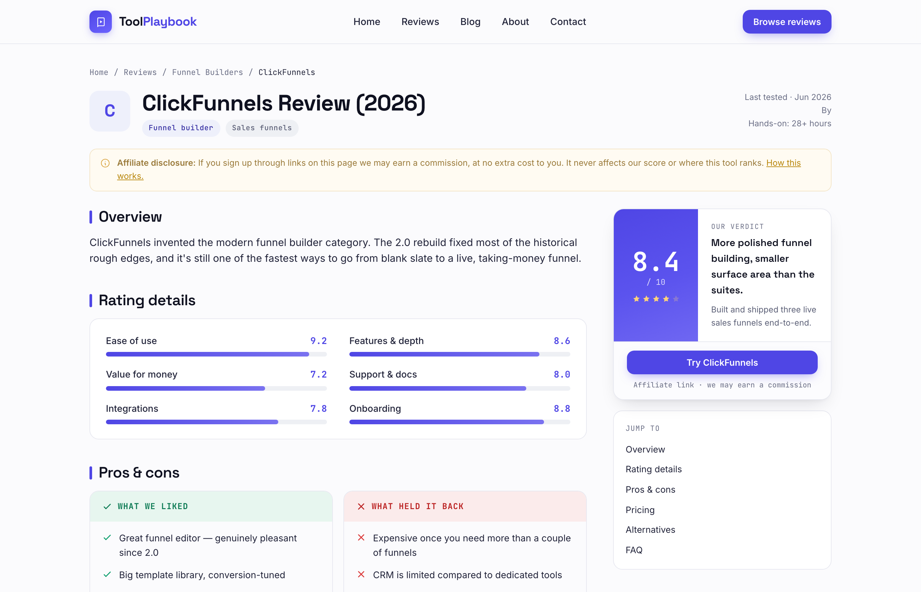Image resolution: width=921 pixels, height=592 pixels.
Task: Click the WHAT WE LIKED header text
Action: [x=153, y=506]
